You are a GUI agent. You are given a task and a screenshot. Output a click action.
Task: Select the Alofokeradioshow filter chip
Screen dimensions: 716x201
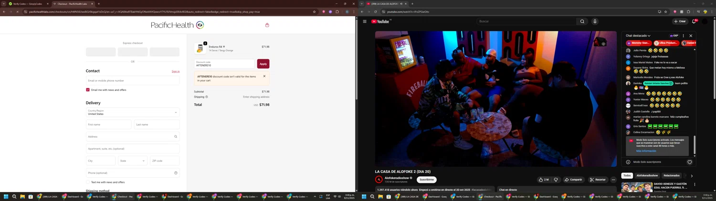[647, 176]
